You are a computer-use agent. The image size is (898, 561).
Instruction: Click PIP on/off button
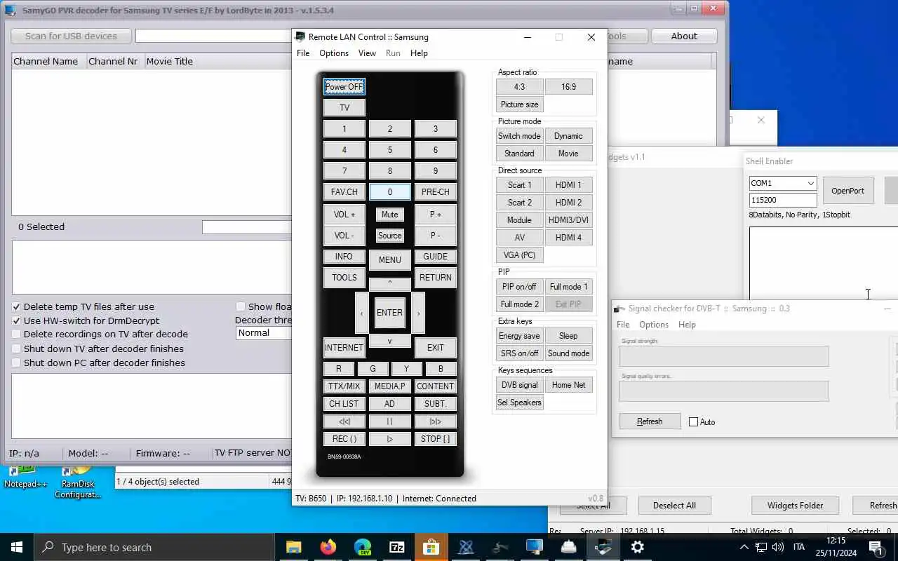pos(519,287)
